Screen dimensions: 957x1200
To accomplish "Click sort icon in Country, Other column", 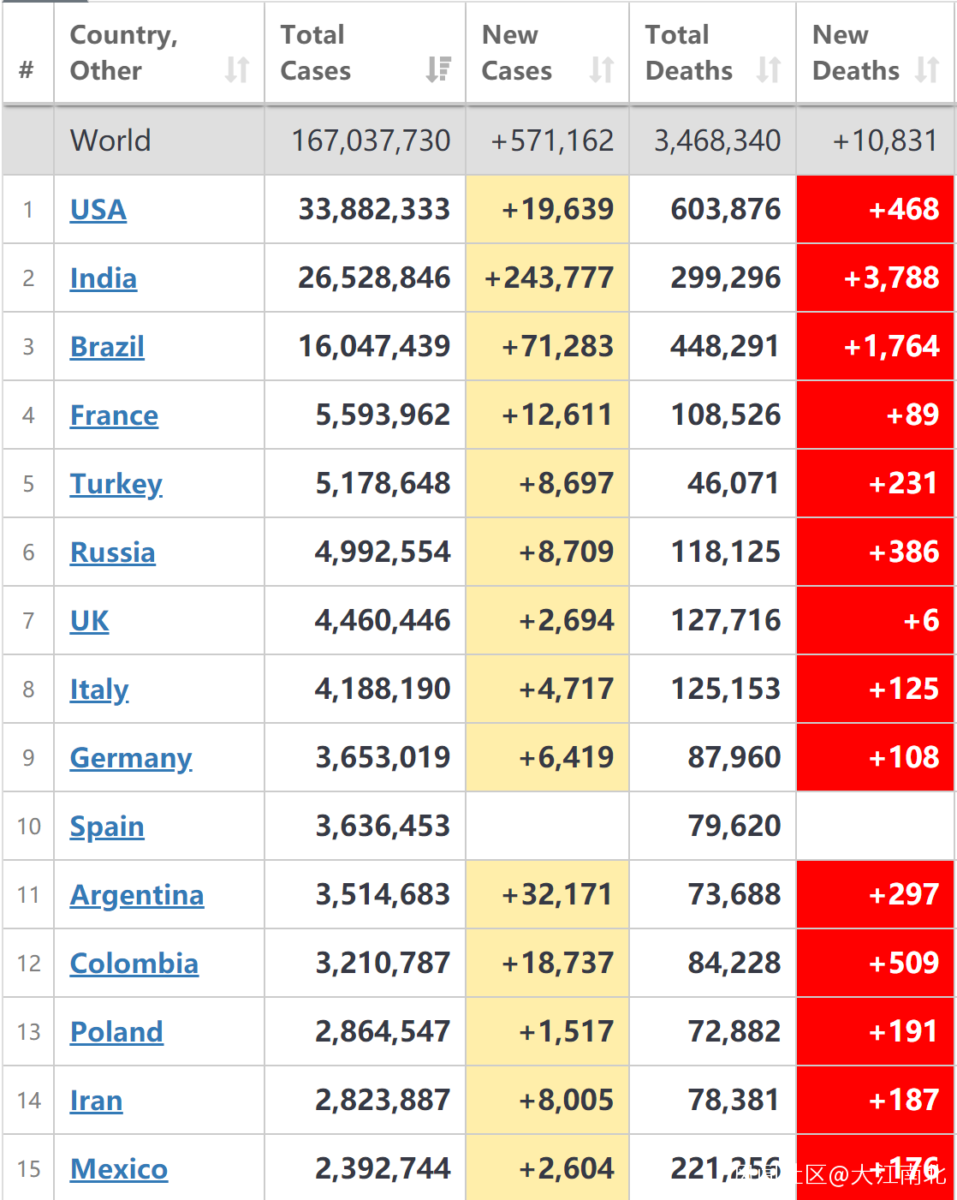I will tap(236, 69).
